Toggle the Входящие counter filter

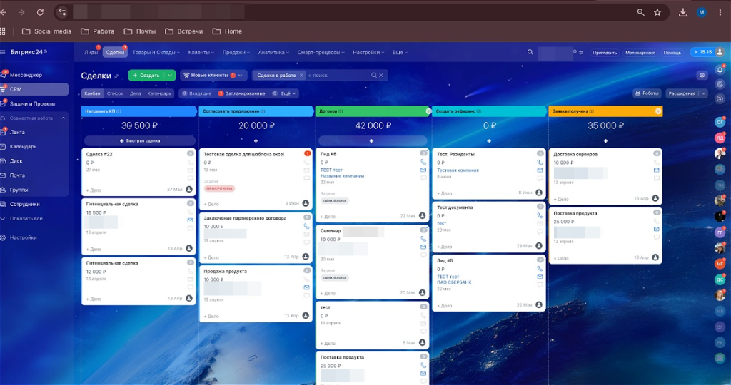pos(197,93)
